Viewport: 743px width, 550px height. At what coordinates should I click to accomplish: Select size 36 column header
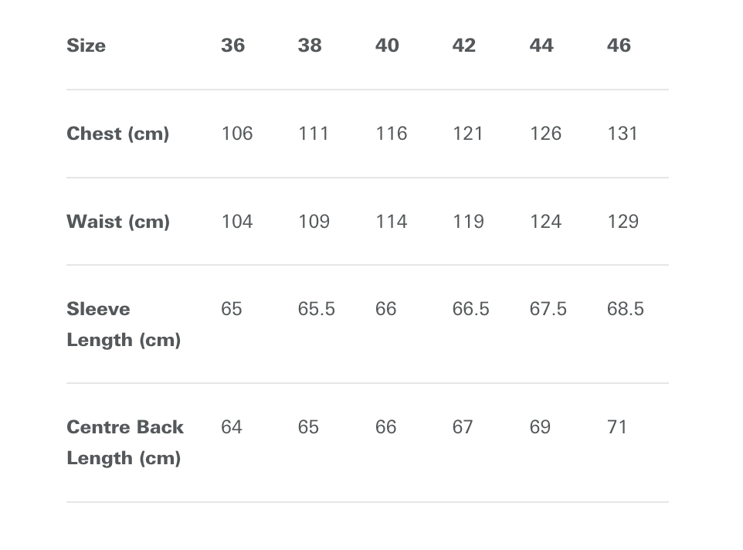coord(233,46)
